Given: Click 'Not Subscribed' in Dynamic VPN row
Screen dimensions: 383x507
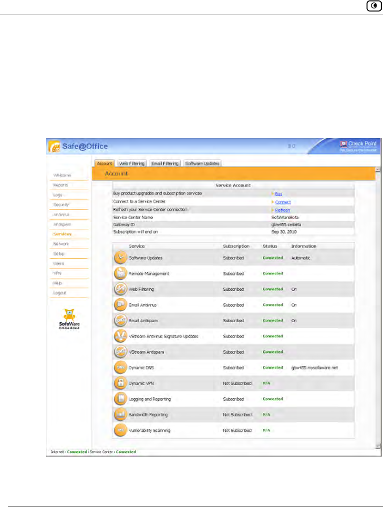Looking at the screenshot, I should 237,383.
